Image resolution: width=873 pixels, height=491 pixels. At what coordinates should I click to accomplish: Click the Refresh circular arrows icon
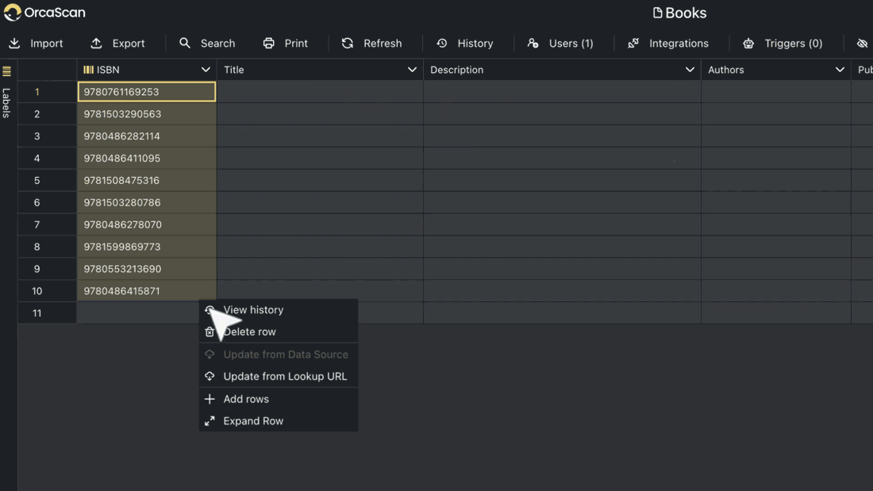click(348, 43)
